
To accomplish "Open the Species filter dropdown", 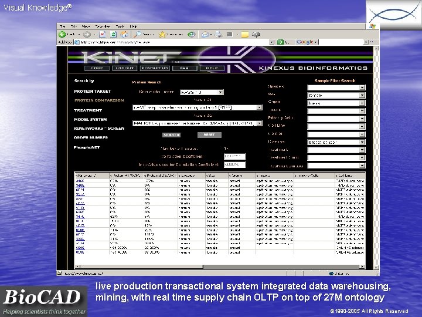I will tap(336, 87).
